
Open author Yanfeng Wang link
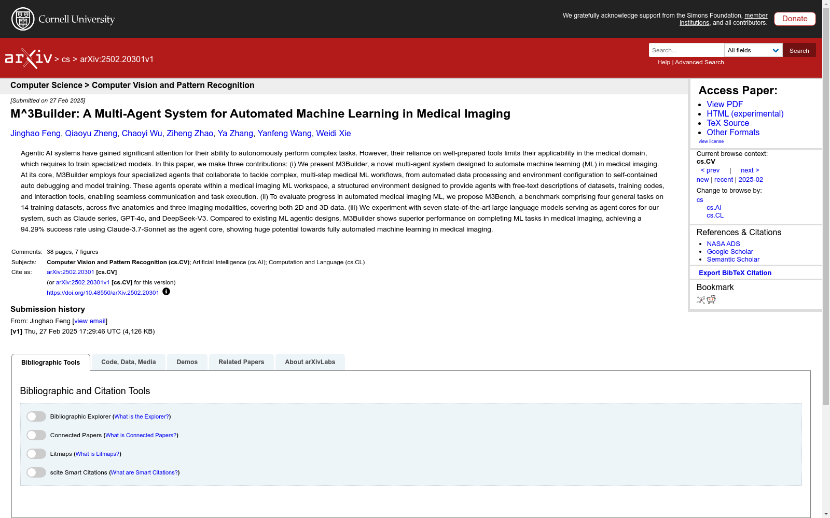pos(285,134)
